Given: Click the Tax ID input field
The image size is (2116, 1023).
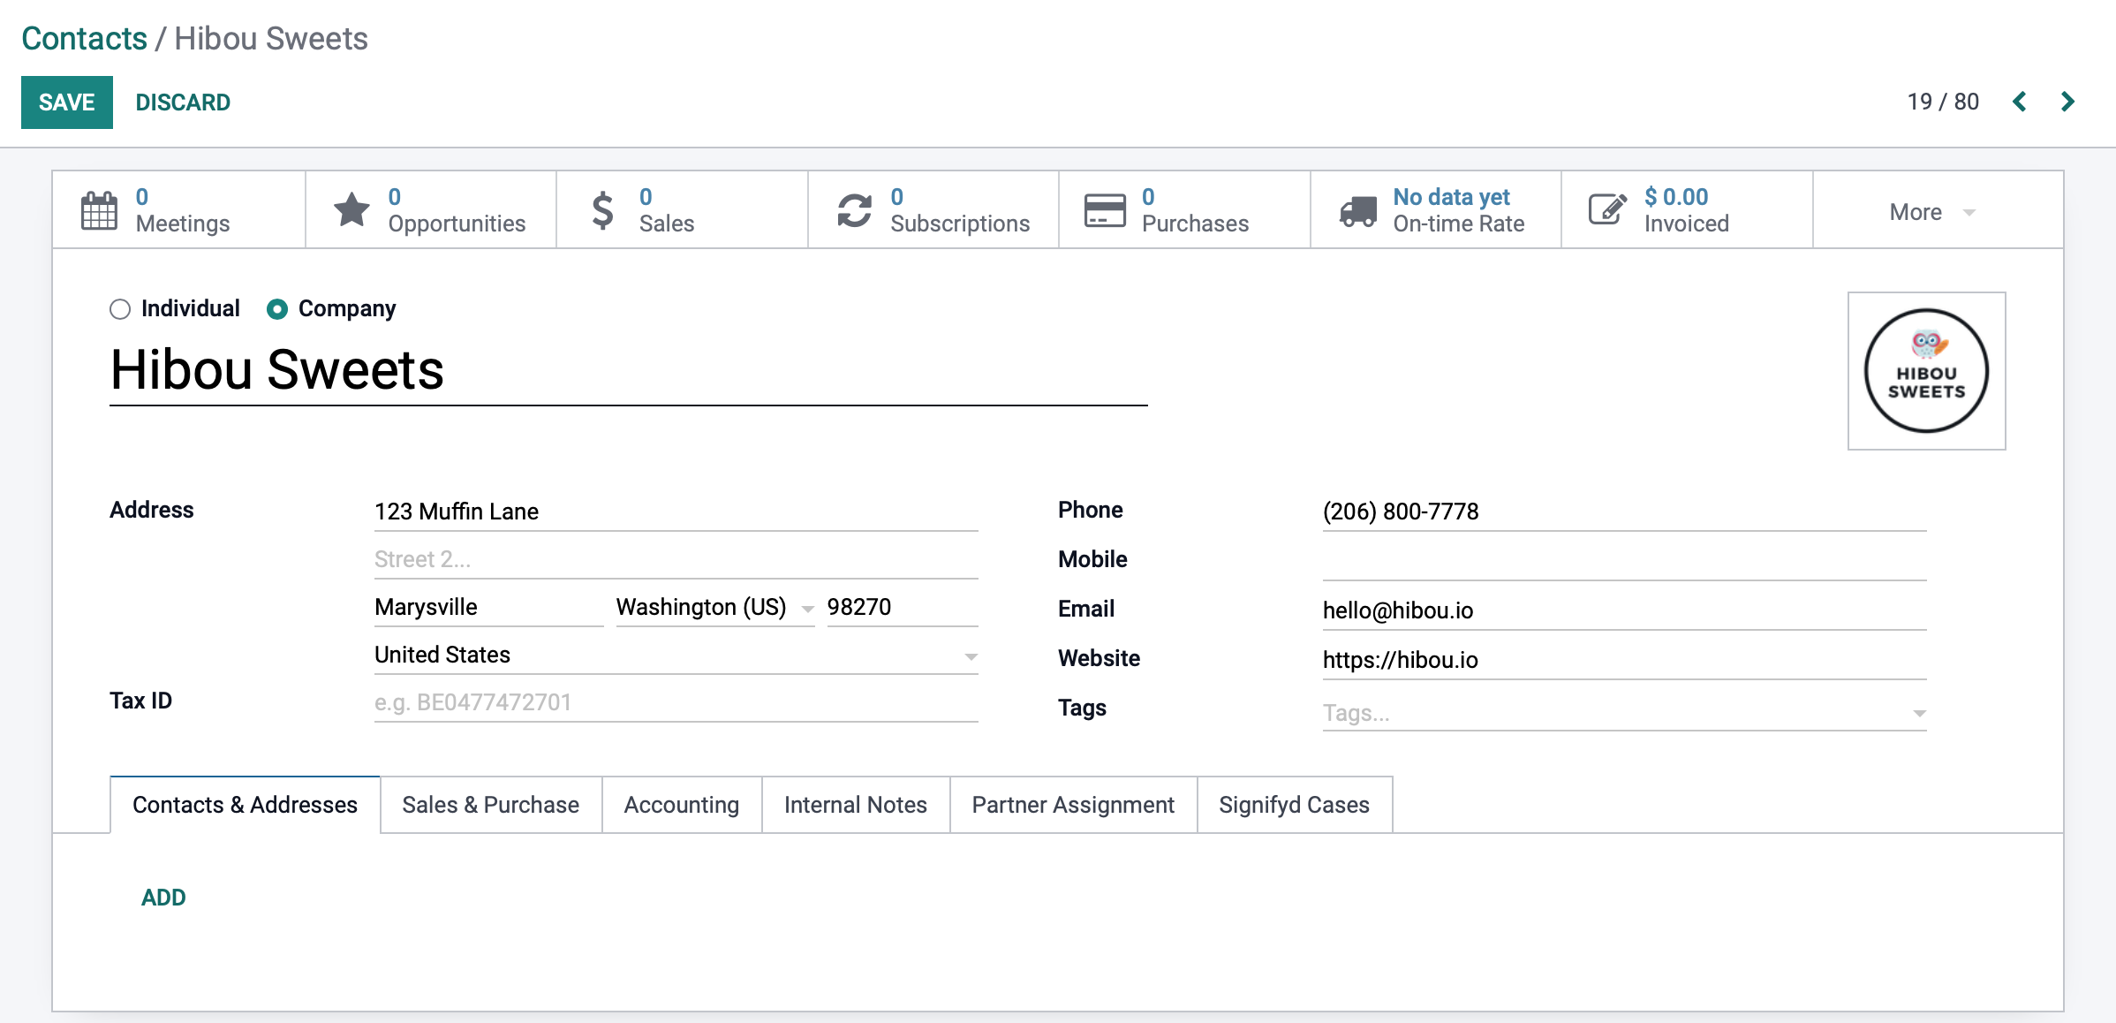Looking at the screenshot, I should (675, 701).
